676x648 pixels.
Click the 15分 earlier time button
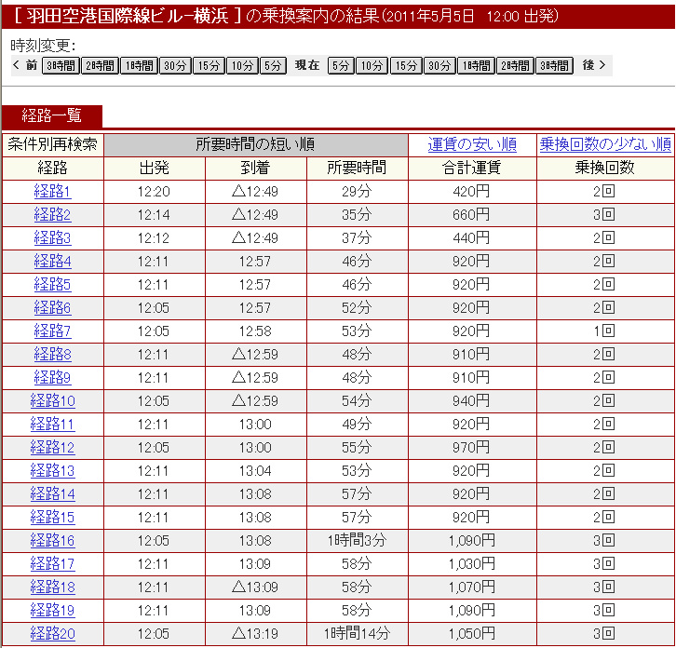click(209, 65)
